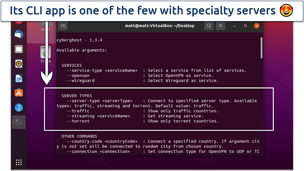The height and width of the screenshot is (171, 304).
Task: Click the terminal vertical scrollbar
Action: pyautogui.click(x=261, y=48)
